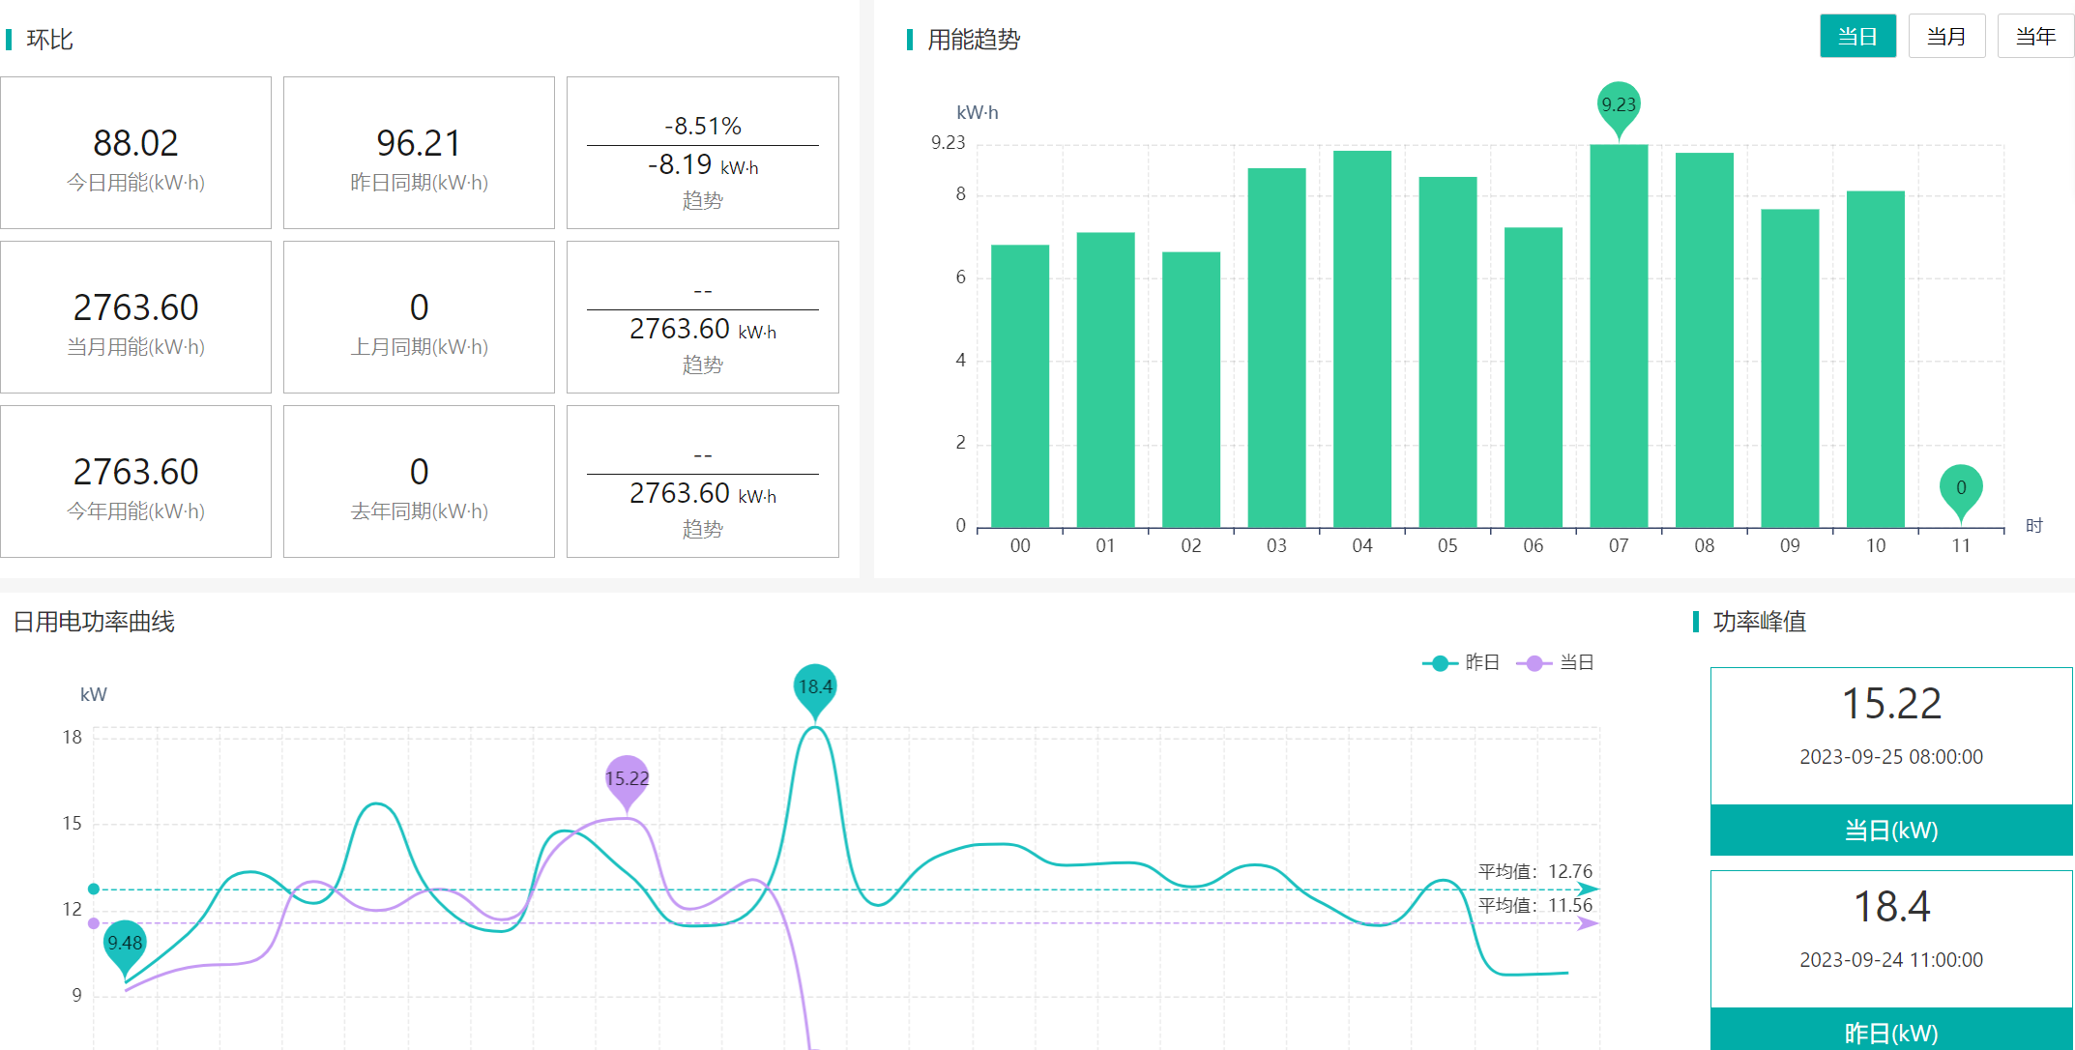Click the purple 15.22 marker pin

coord(627,779)
